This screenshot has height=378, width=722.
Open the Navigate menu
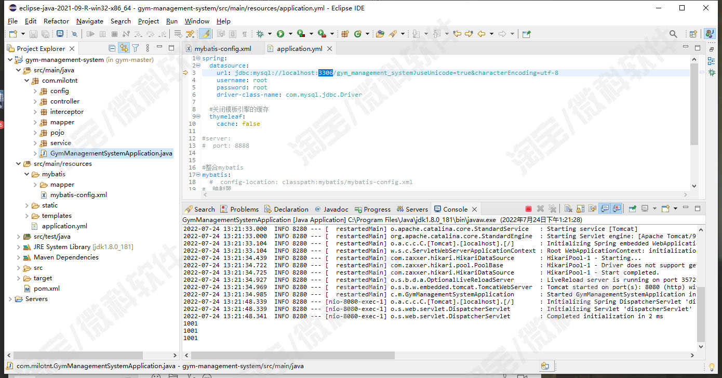pyautogui.click(x=89, y=21)
